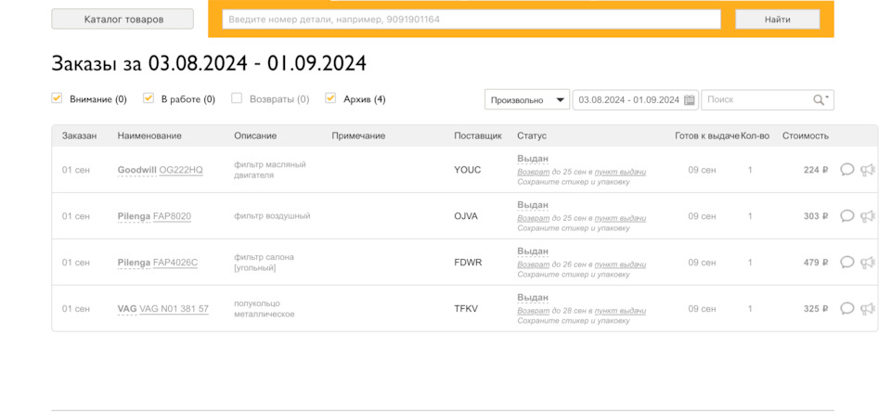Click megaphone icon for Goodwill OG222HQ order

(x=867, y=169)
